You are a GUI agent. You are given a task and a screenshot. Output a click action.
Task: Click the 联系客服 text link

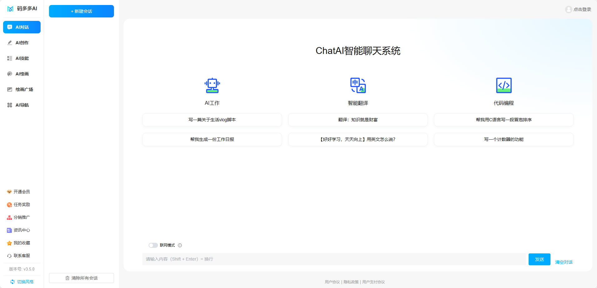[x=22, y=256]
